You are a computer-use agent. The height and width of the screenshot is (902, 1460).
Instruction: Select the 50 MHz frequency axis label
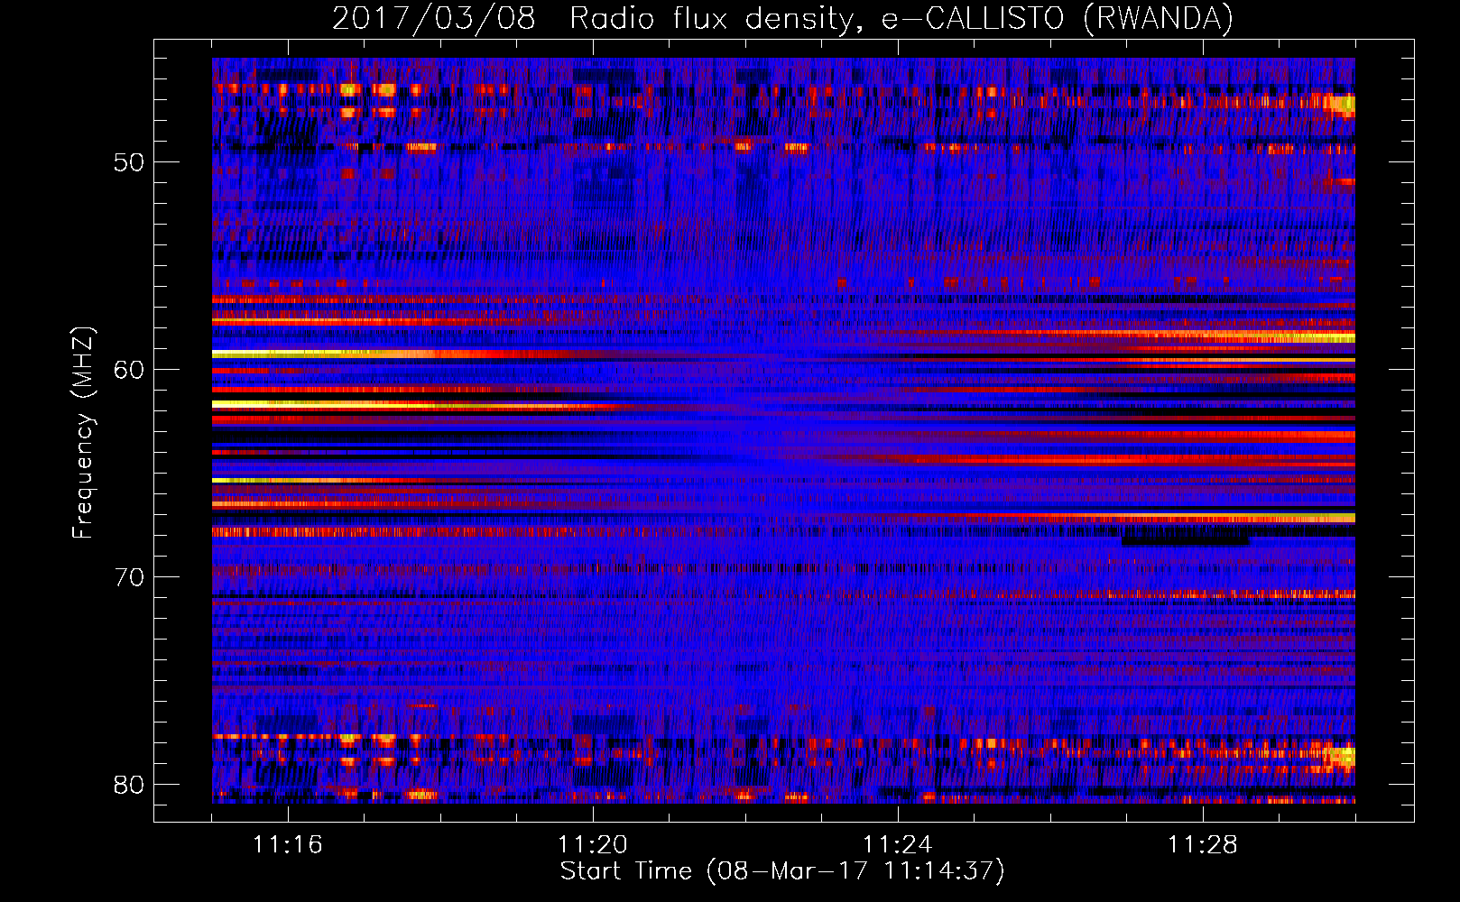129,162
